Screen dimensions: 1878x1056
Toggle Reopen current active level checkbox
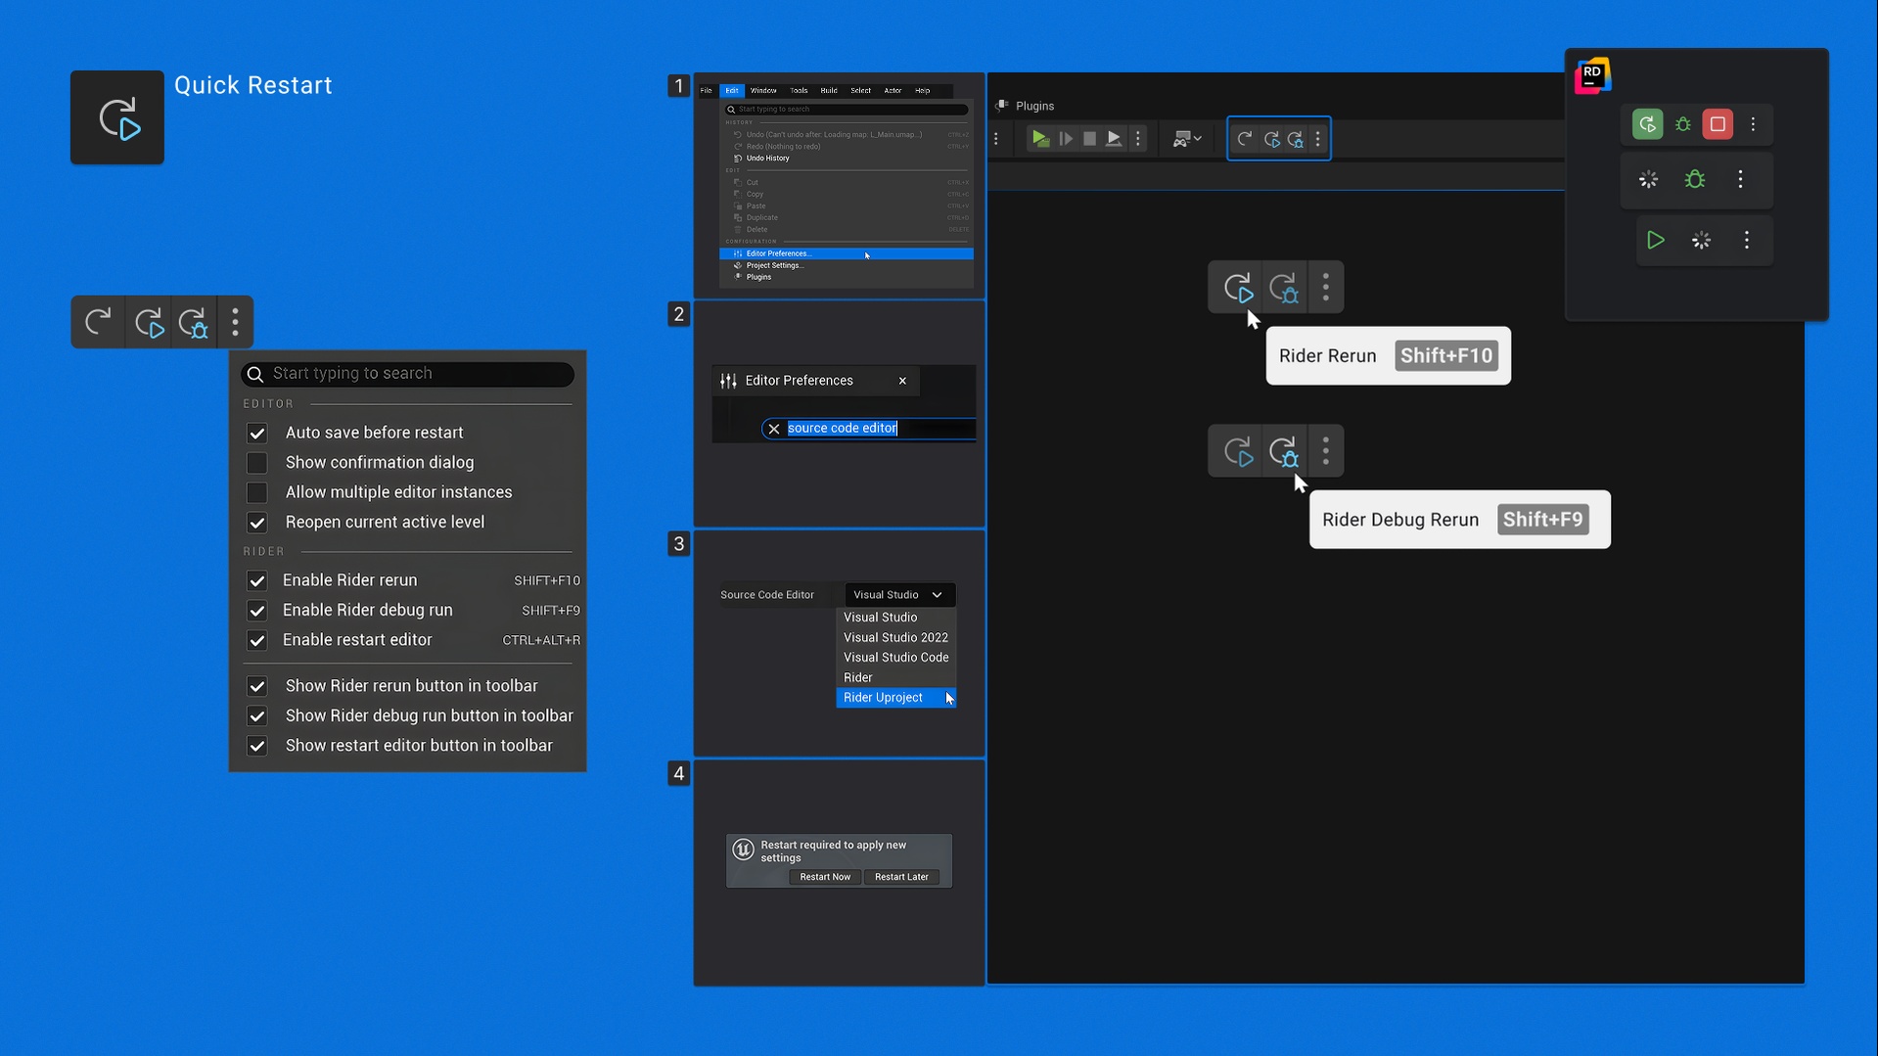[257, 523]
